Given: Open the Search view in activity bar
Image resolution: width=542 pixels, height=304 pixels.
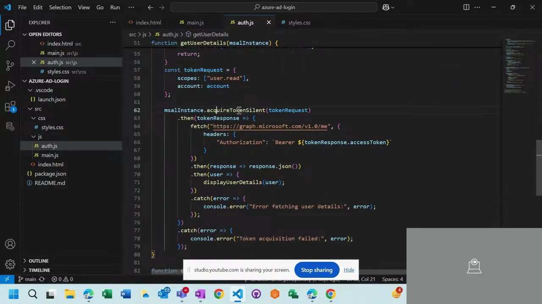Looking at the screenshot, I should click(x=10, y=45).
